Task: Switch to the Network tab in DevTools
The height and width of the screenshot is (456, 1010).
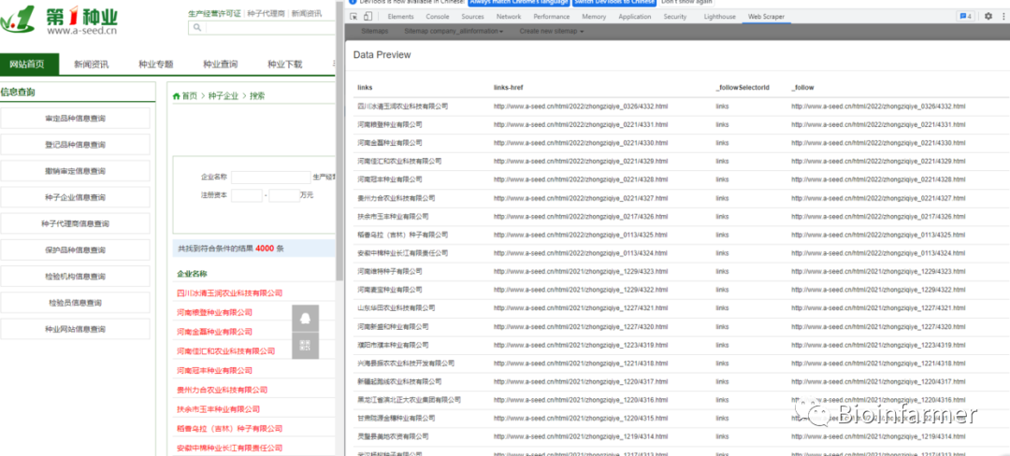Action: (509, 17)
